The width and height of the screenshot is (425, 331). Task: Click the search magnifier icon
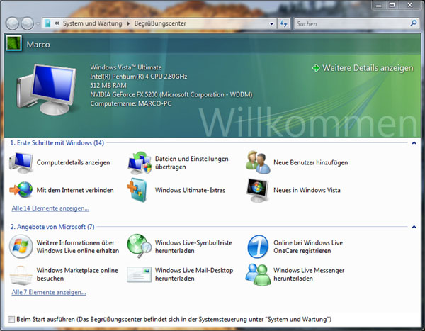tap(414, 23)
